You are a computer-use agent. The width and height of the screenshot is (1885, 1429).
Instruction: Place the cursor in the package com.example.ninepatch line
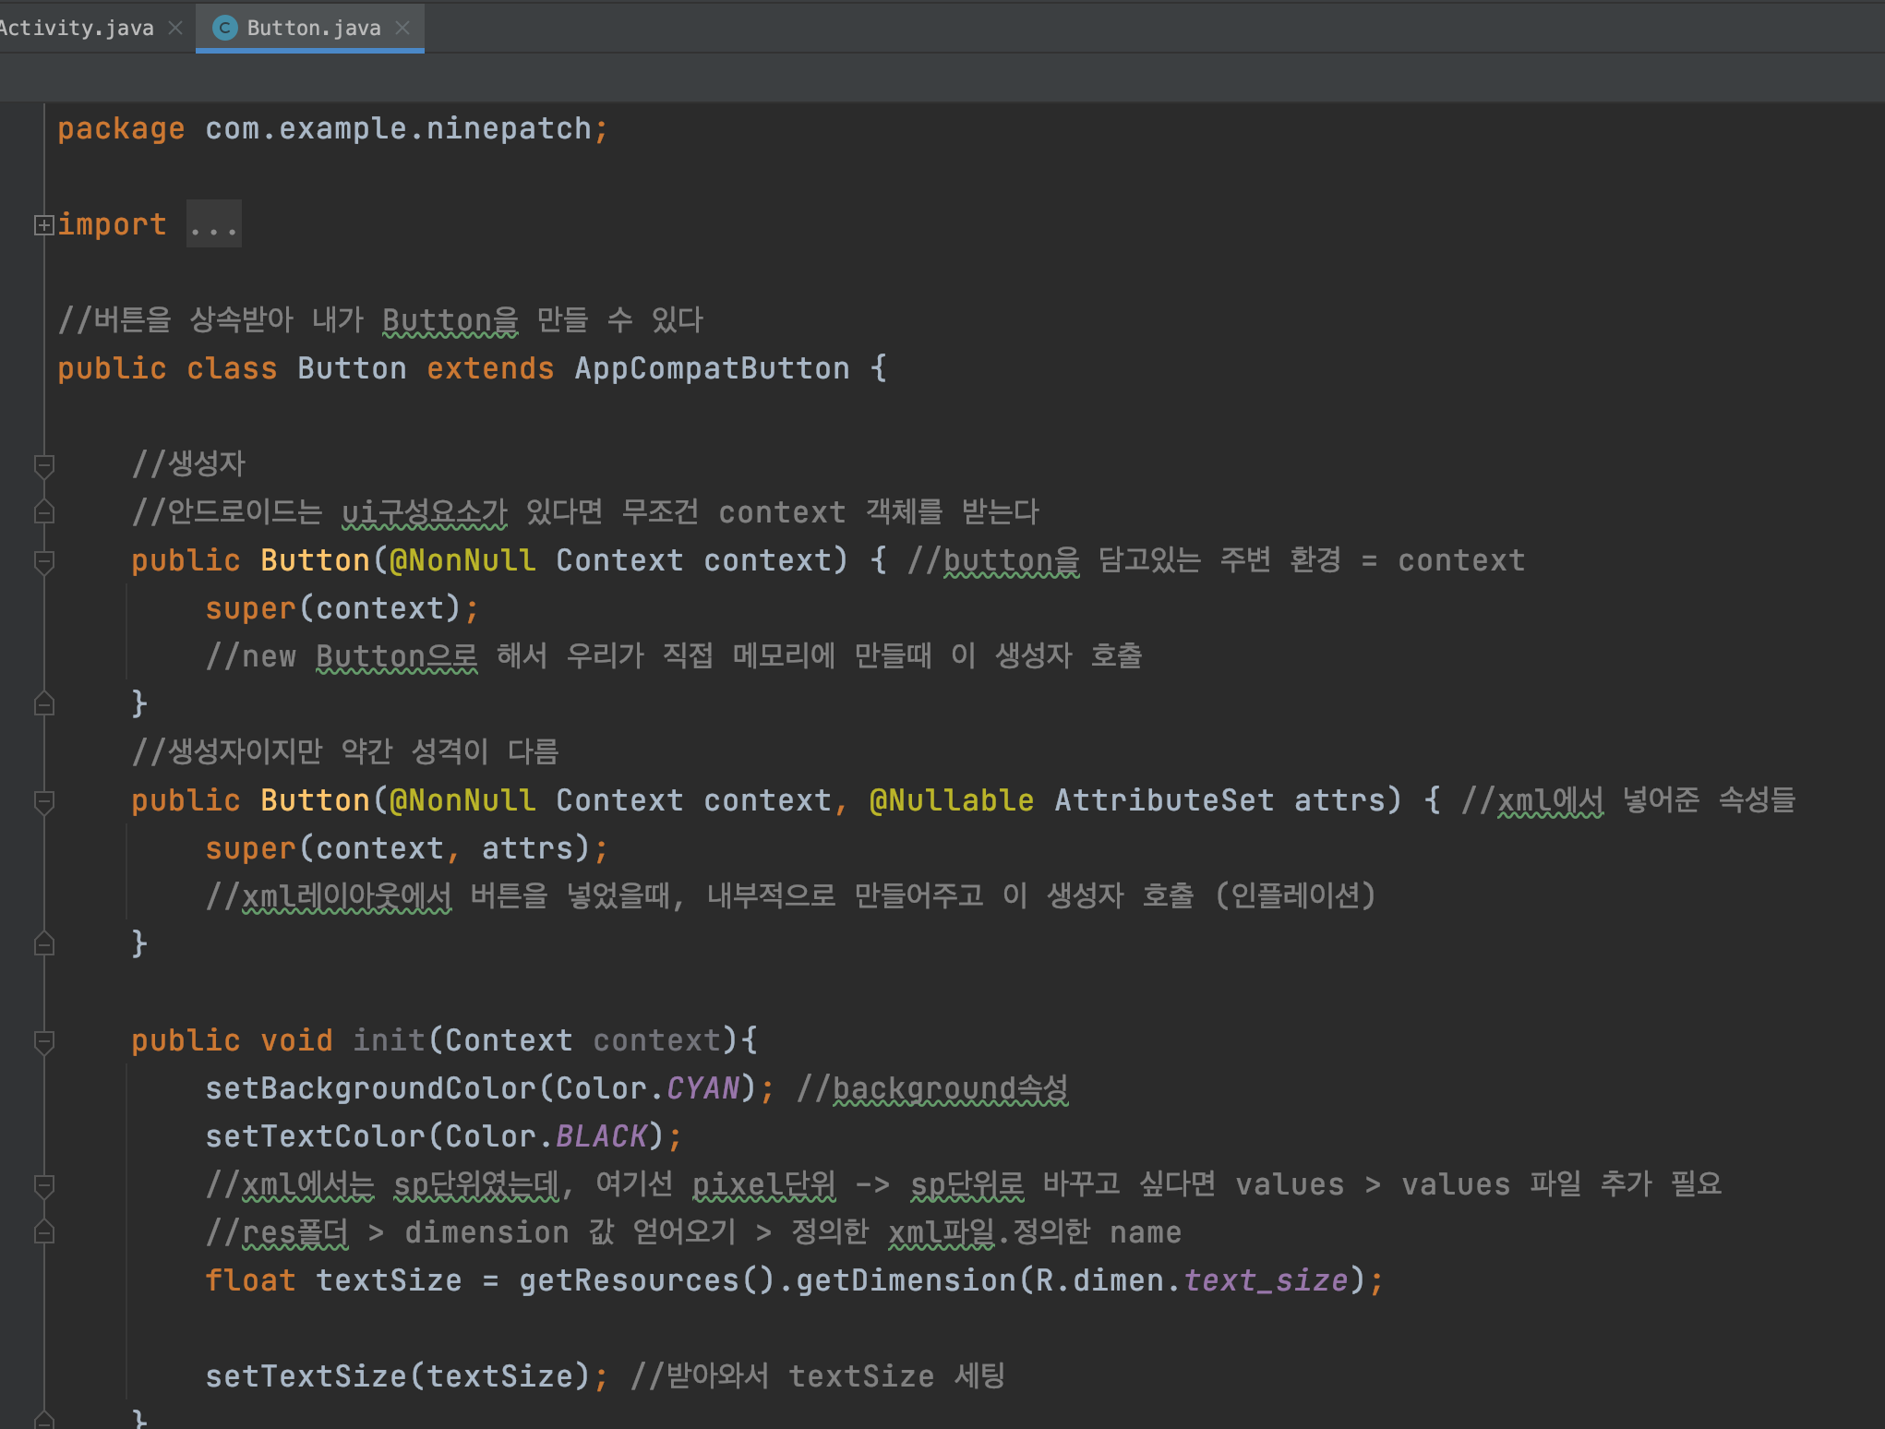(x=397, y=128)
